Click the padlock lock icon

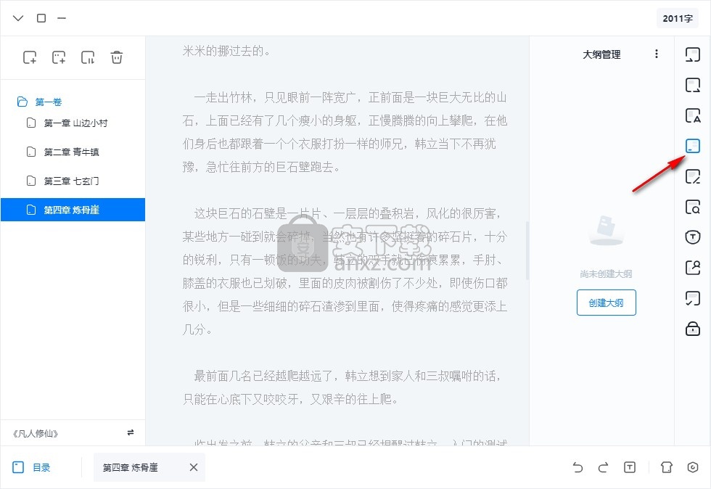tap(692, 329)
